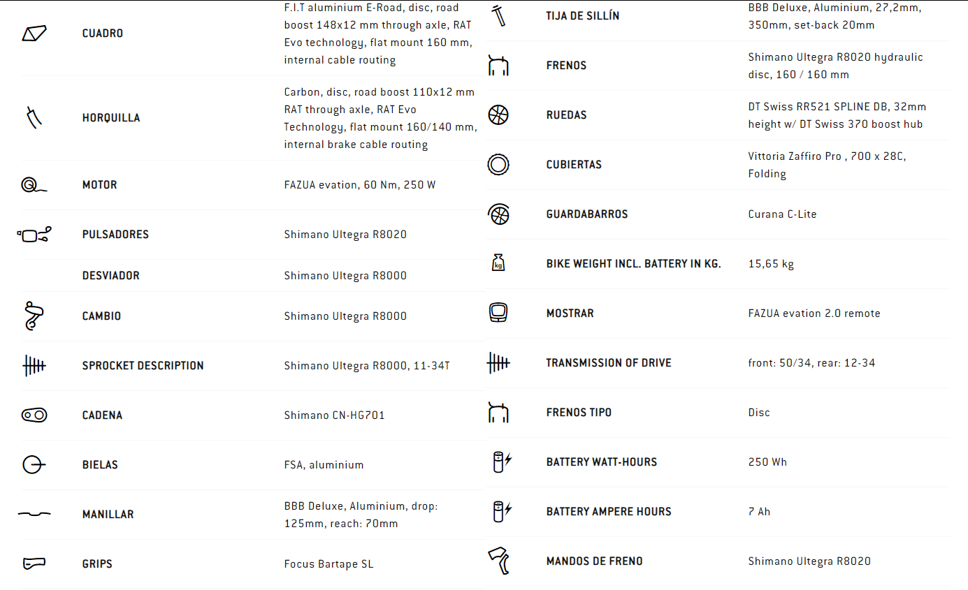Screen dimensions: 968x590
Task: Click the GUARDABARROS label
Action: 587,214
